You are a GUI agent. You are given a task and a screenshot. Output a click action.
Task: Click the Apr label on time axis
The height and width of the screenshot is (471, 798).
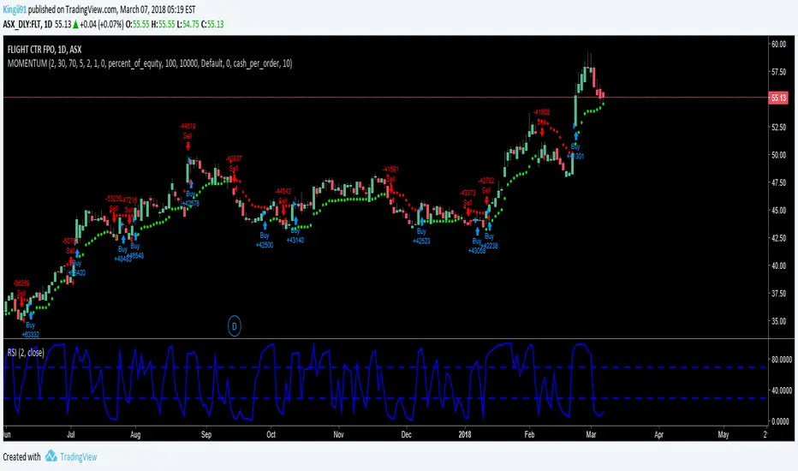click(658, 434)
